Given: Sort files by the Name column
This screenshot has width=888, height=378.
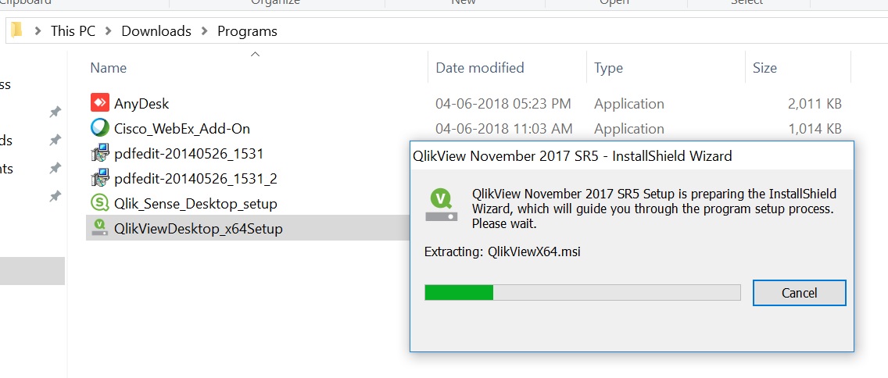Looking at the screenshot, I should point(108,68).
